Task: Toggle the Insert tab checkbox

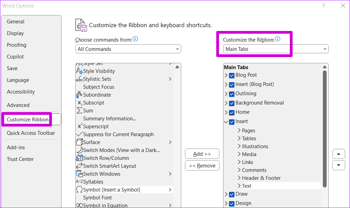Action: click(232, 122)
